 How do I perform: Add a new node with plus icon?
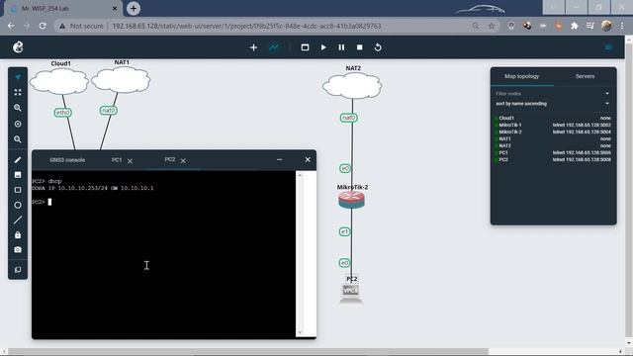253,47
